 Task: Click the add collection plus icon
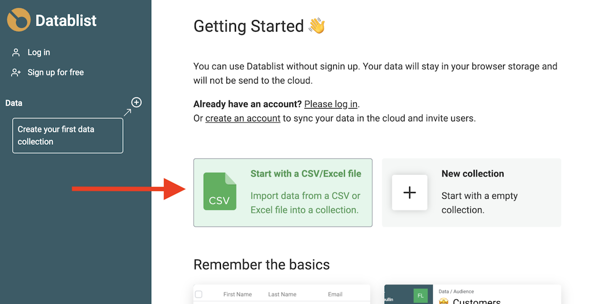coord(136,102)
